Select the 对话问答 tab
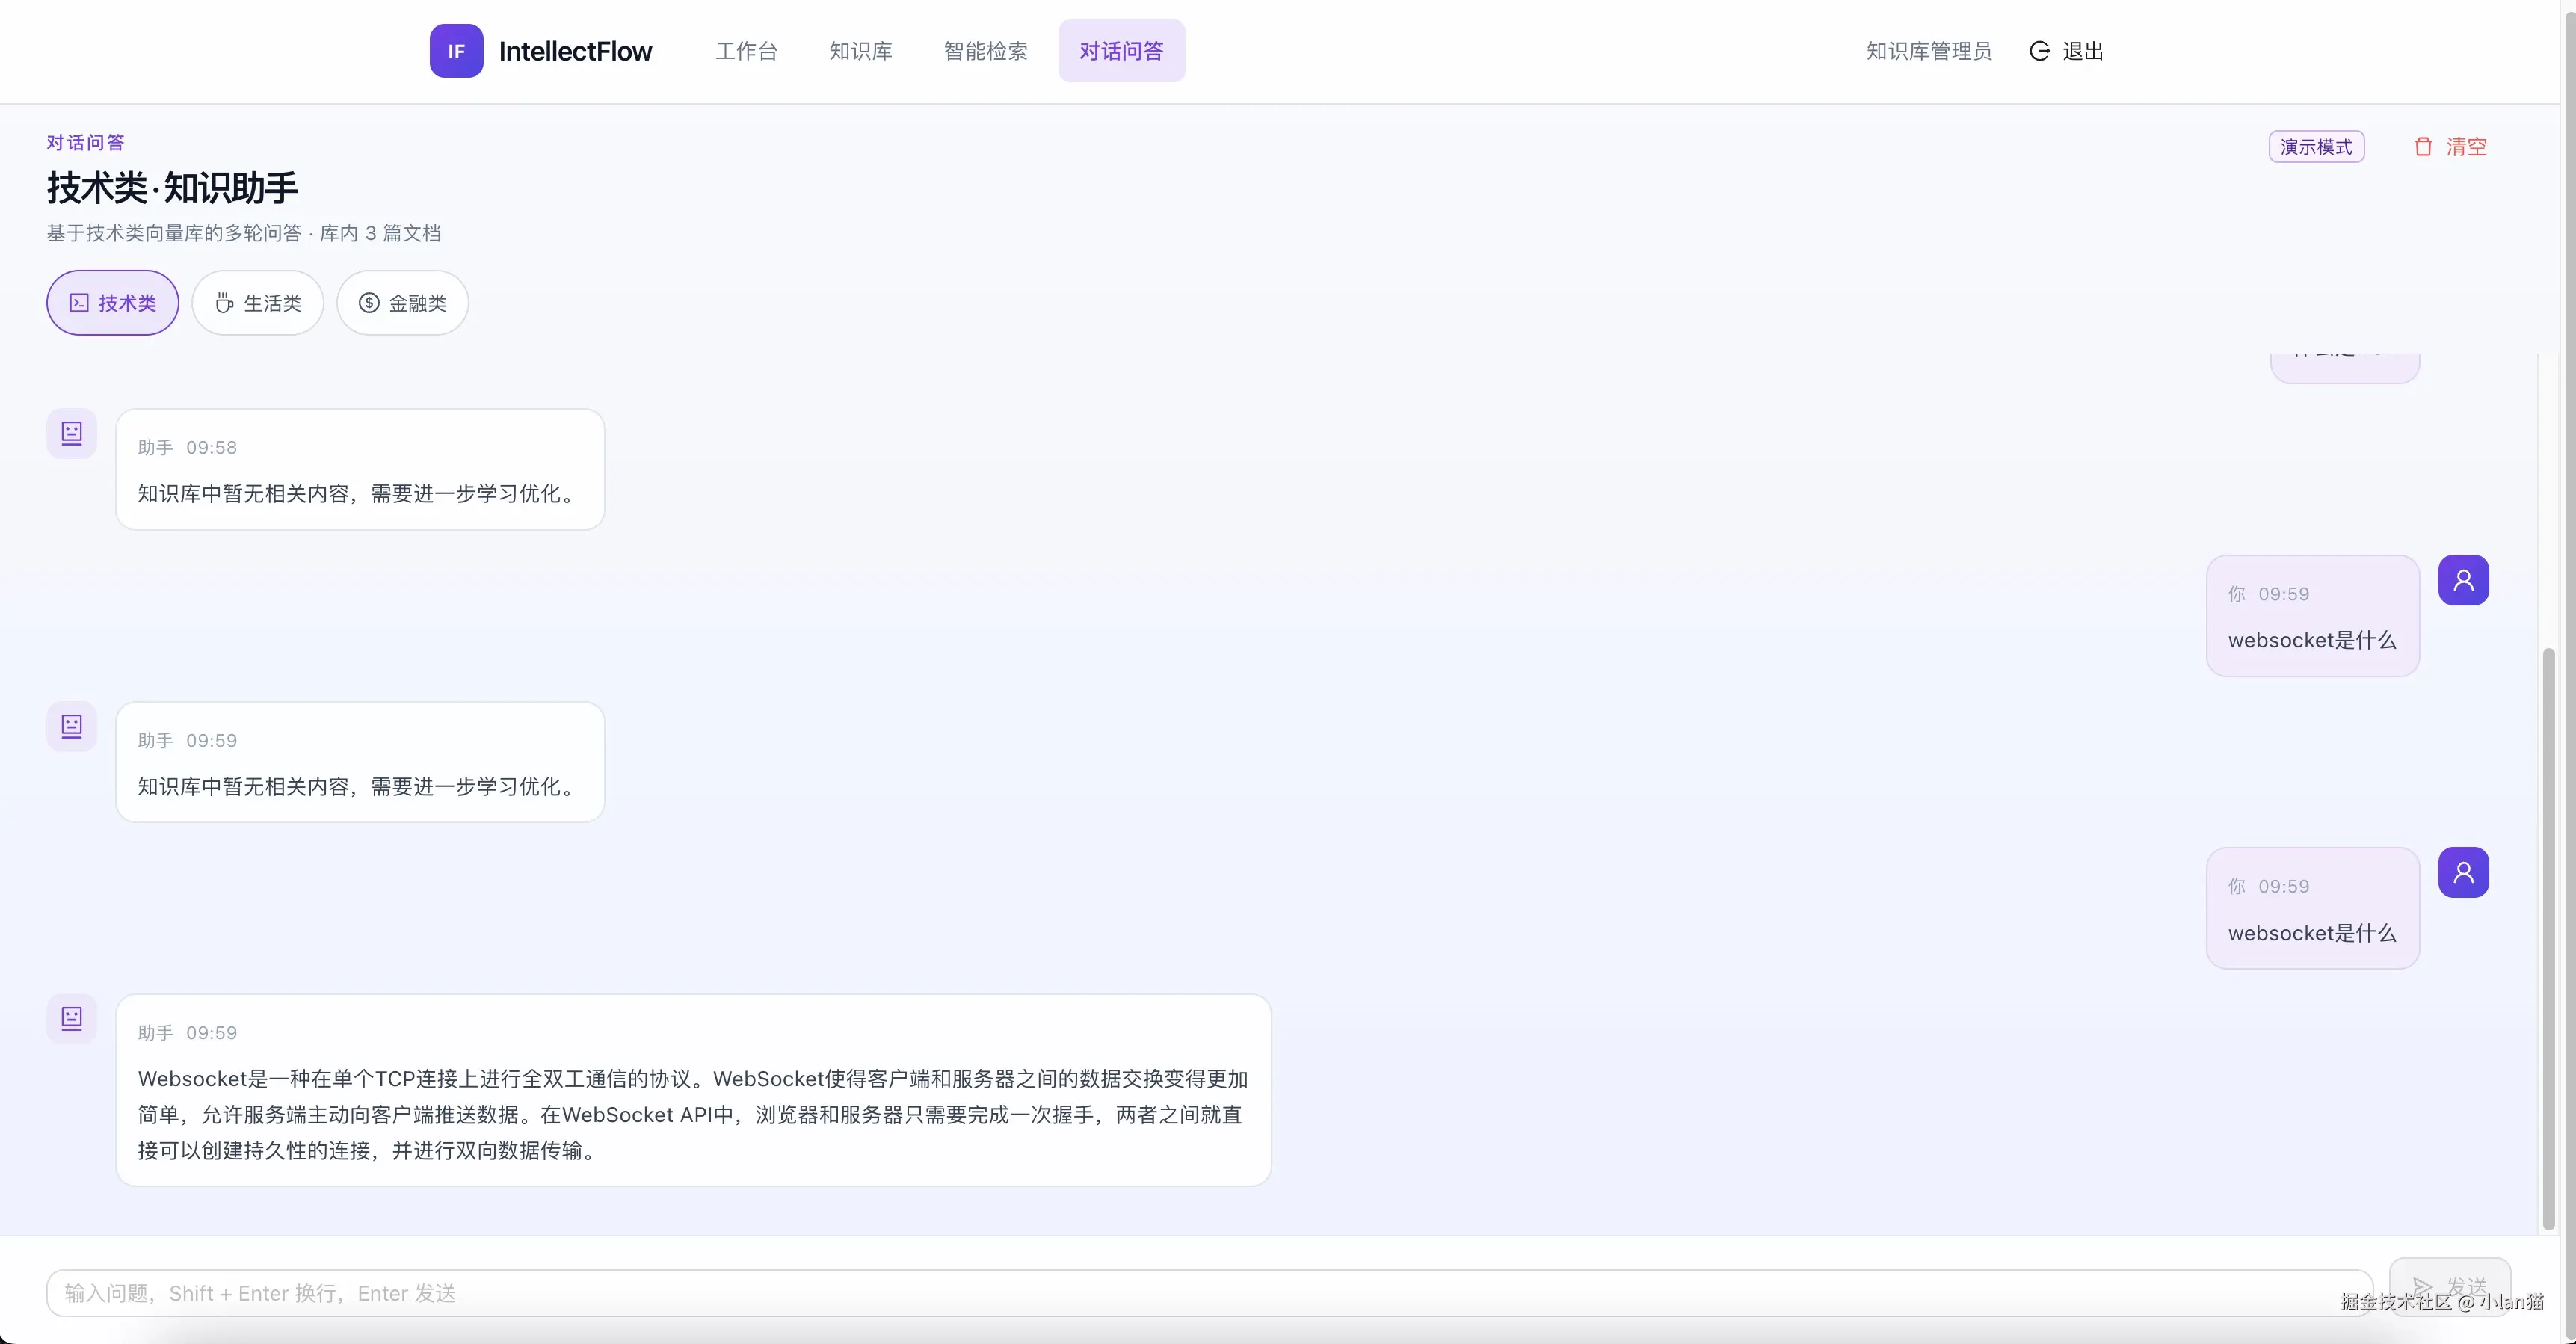The image size is (2576, 1344). coord(1121,51)
